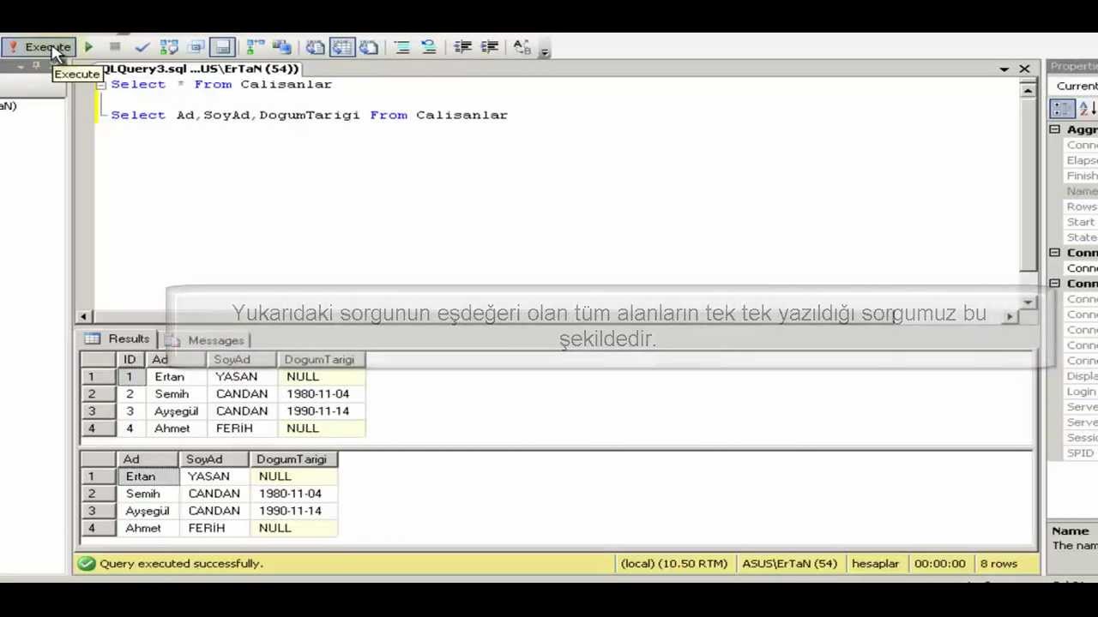This screenshot has width=1098, height=617.
Task: Switch to the Messages tab
Action: pyautogui.click(x=208, y=340)
